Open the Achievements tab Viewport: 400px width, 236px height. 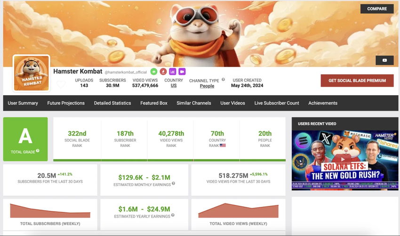click(323, 103)
